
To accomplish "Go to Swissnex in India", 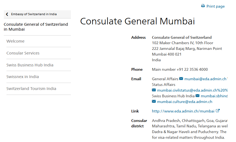I will click(23, 77).
